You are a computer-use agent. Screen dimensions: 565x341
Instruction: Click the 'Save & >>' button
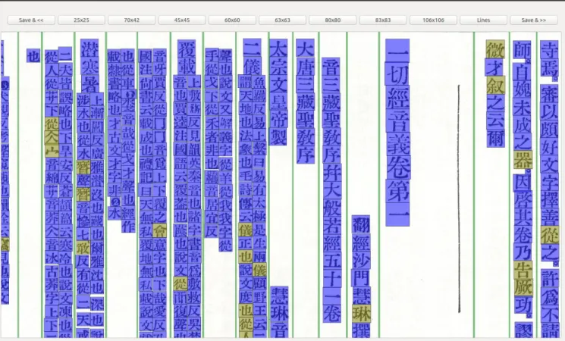[x=534, y=20]
